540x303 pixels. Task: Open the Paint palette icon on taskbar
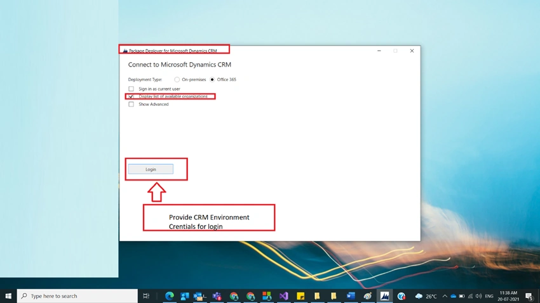(x=368, y=296)
